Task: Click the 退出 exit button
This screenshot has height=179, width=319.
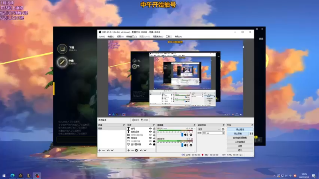Action: (x=240, y=150)
